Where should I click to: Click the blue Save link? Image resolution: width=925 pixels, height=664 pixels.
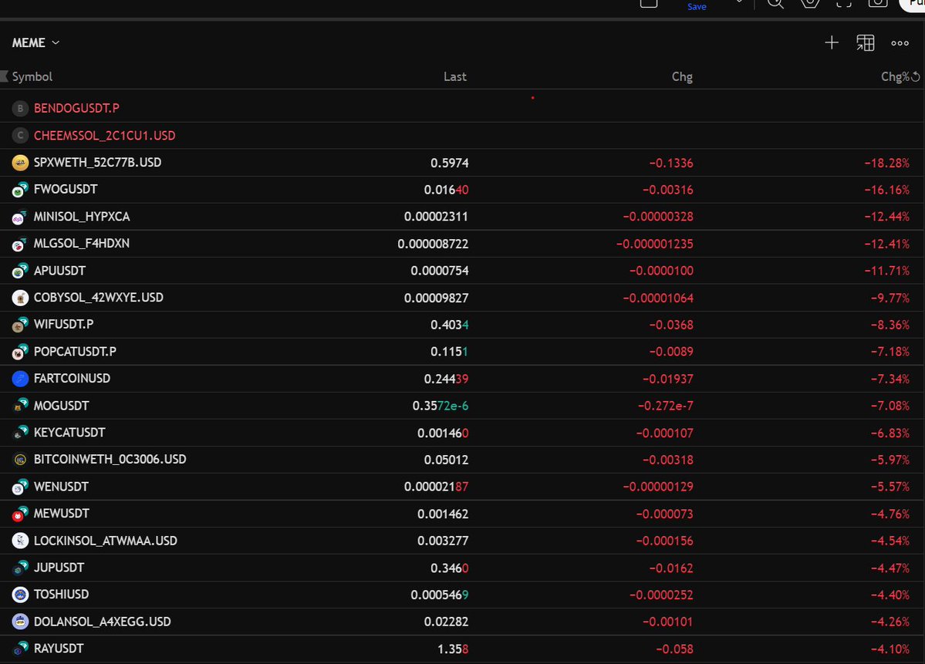click(697, 7)
